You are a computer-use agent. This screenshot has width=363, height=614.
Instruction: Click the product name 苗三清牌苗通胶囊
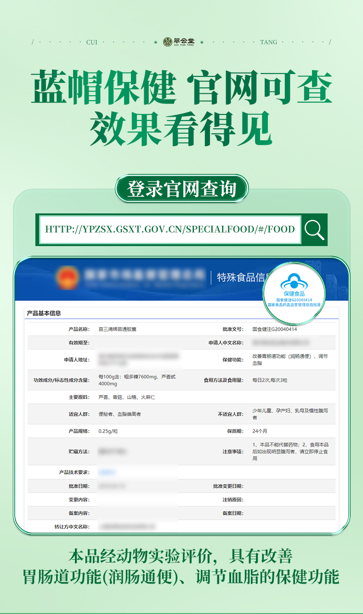click(118, 329)
